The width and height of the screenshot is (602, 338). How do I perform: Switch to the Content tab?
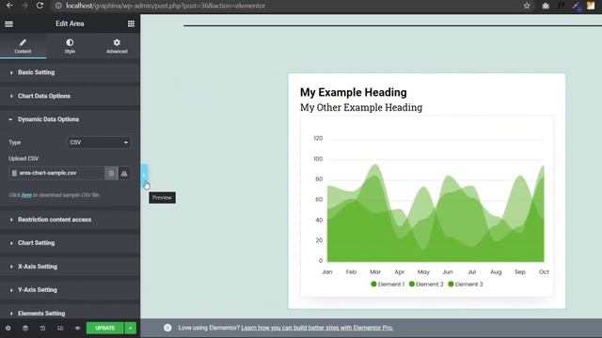23,46
